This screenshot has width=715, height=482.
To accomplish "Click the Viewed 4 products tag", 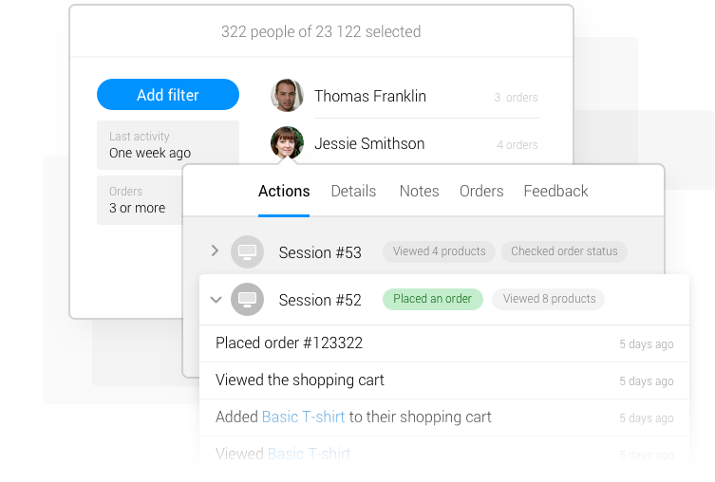I will pyautogui.click(x=439, y=251).
